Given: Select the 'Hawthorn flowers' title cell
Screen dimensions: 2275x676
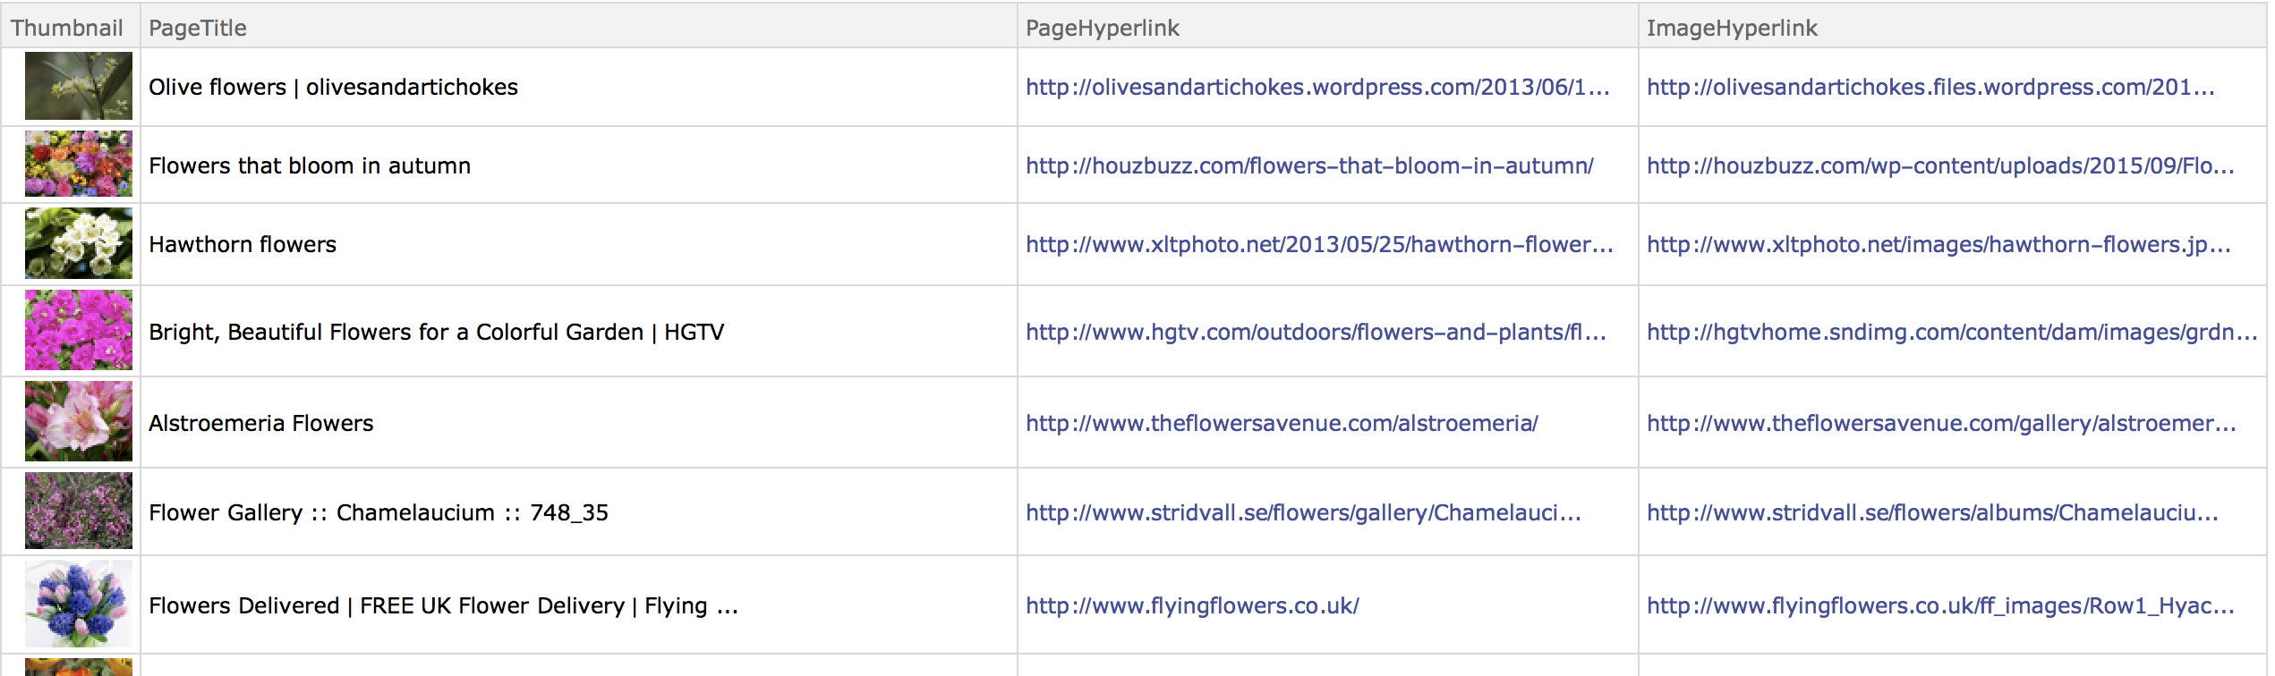Looking at the screenshot, I should (x=578, y=244).
